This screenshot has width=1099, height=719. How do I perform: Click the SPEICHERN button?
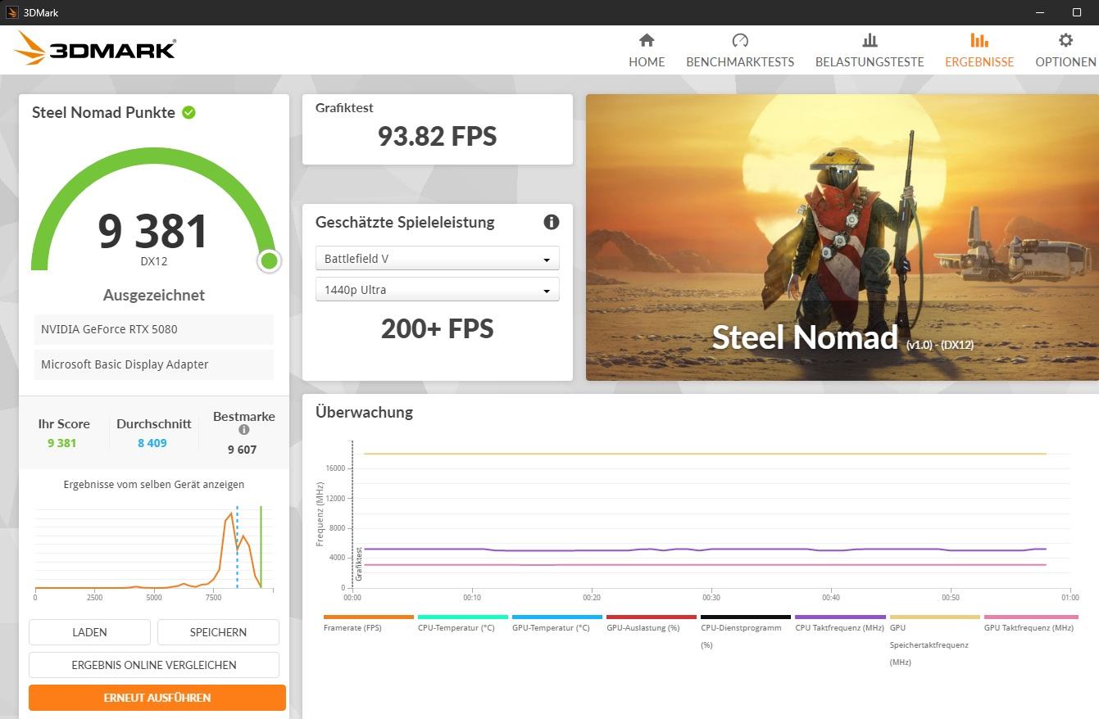pos(218,632)
